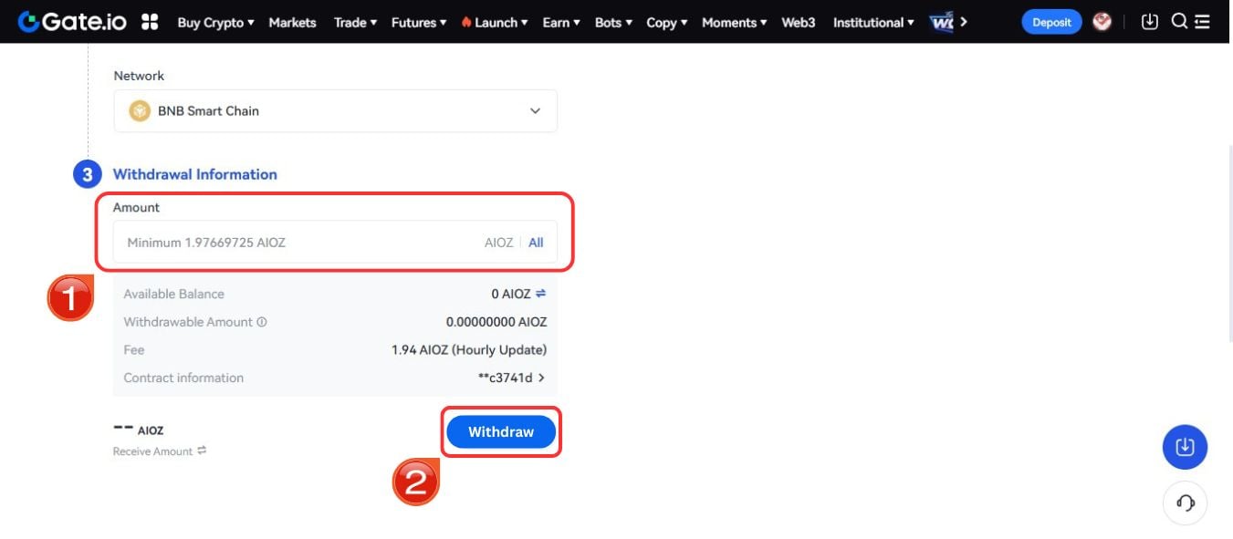Open the Network dropdown showing BNB Smart Chain

[335, 110]
